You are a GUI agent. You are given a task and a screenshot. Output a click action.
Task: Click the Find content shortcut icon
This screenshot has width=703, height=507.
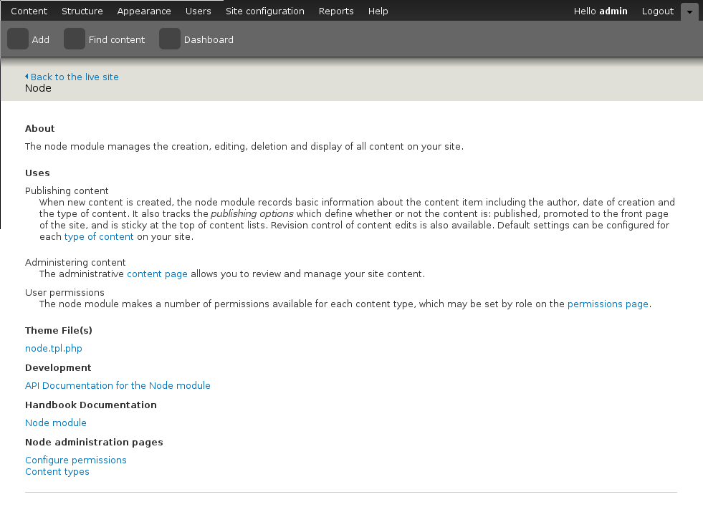coord(75,39)
